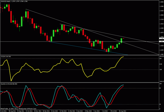Click the 6 May 2012 date label

point(88,111)
